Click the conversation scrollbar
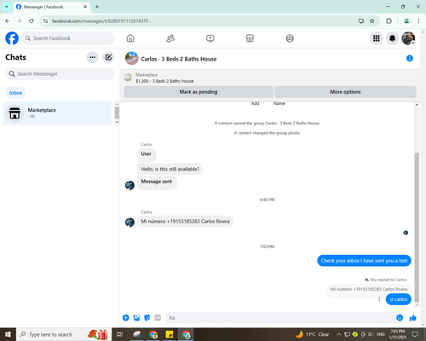Screen dimensions: 426x341 (417, 228)
